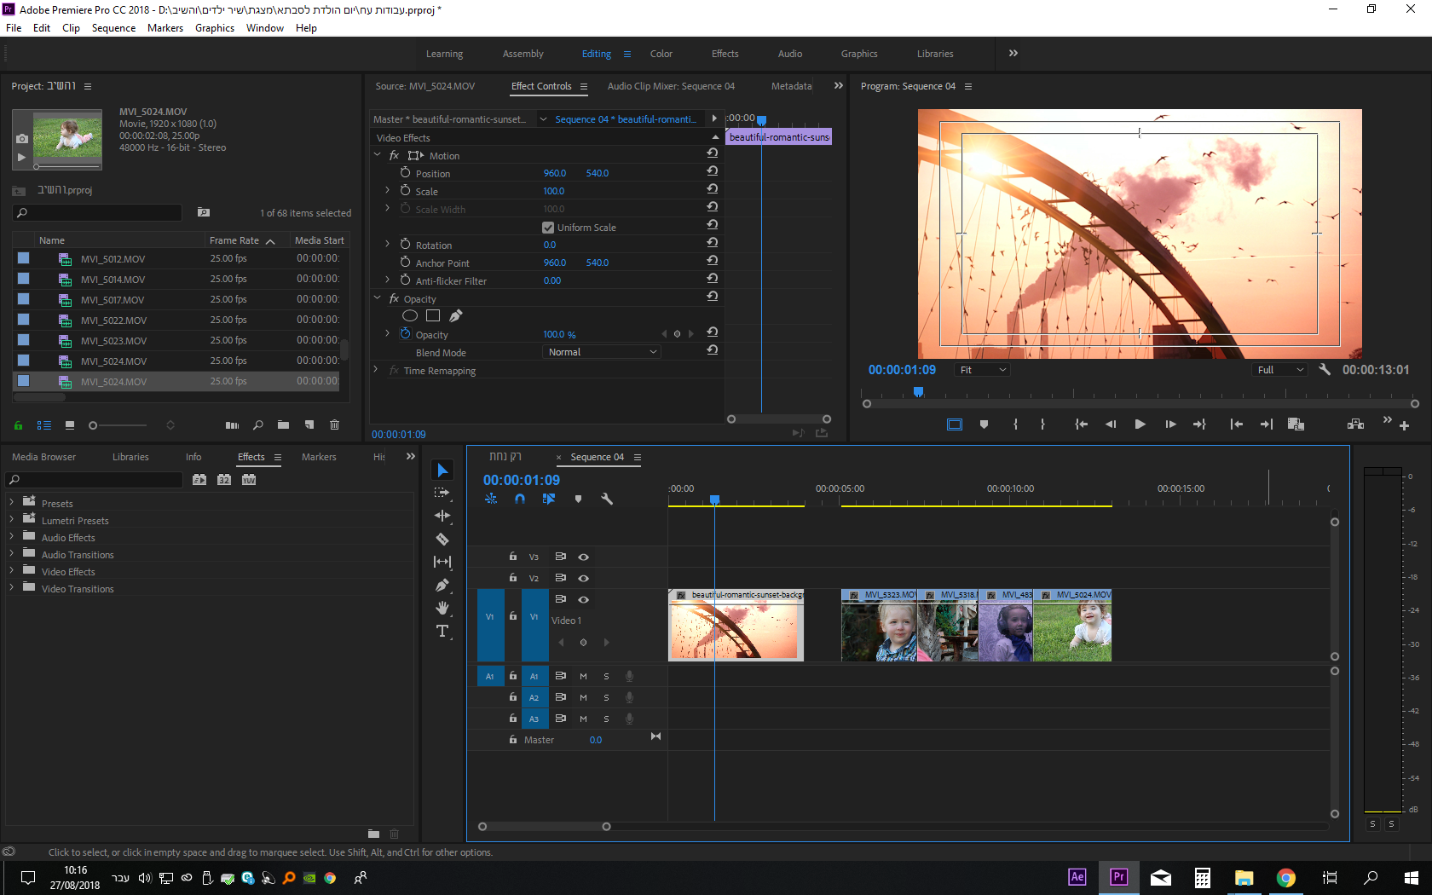Reset the Position parameter
1432x895 pixels.
(x=713, y=172)
